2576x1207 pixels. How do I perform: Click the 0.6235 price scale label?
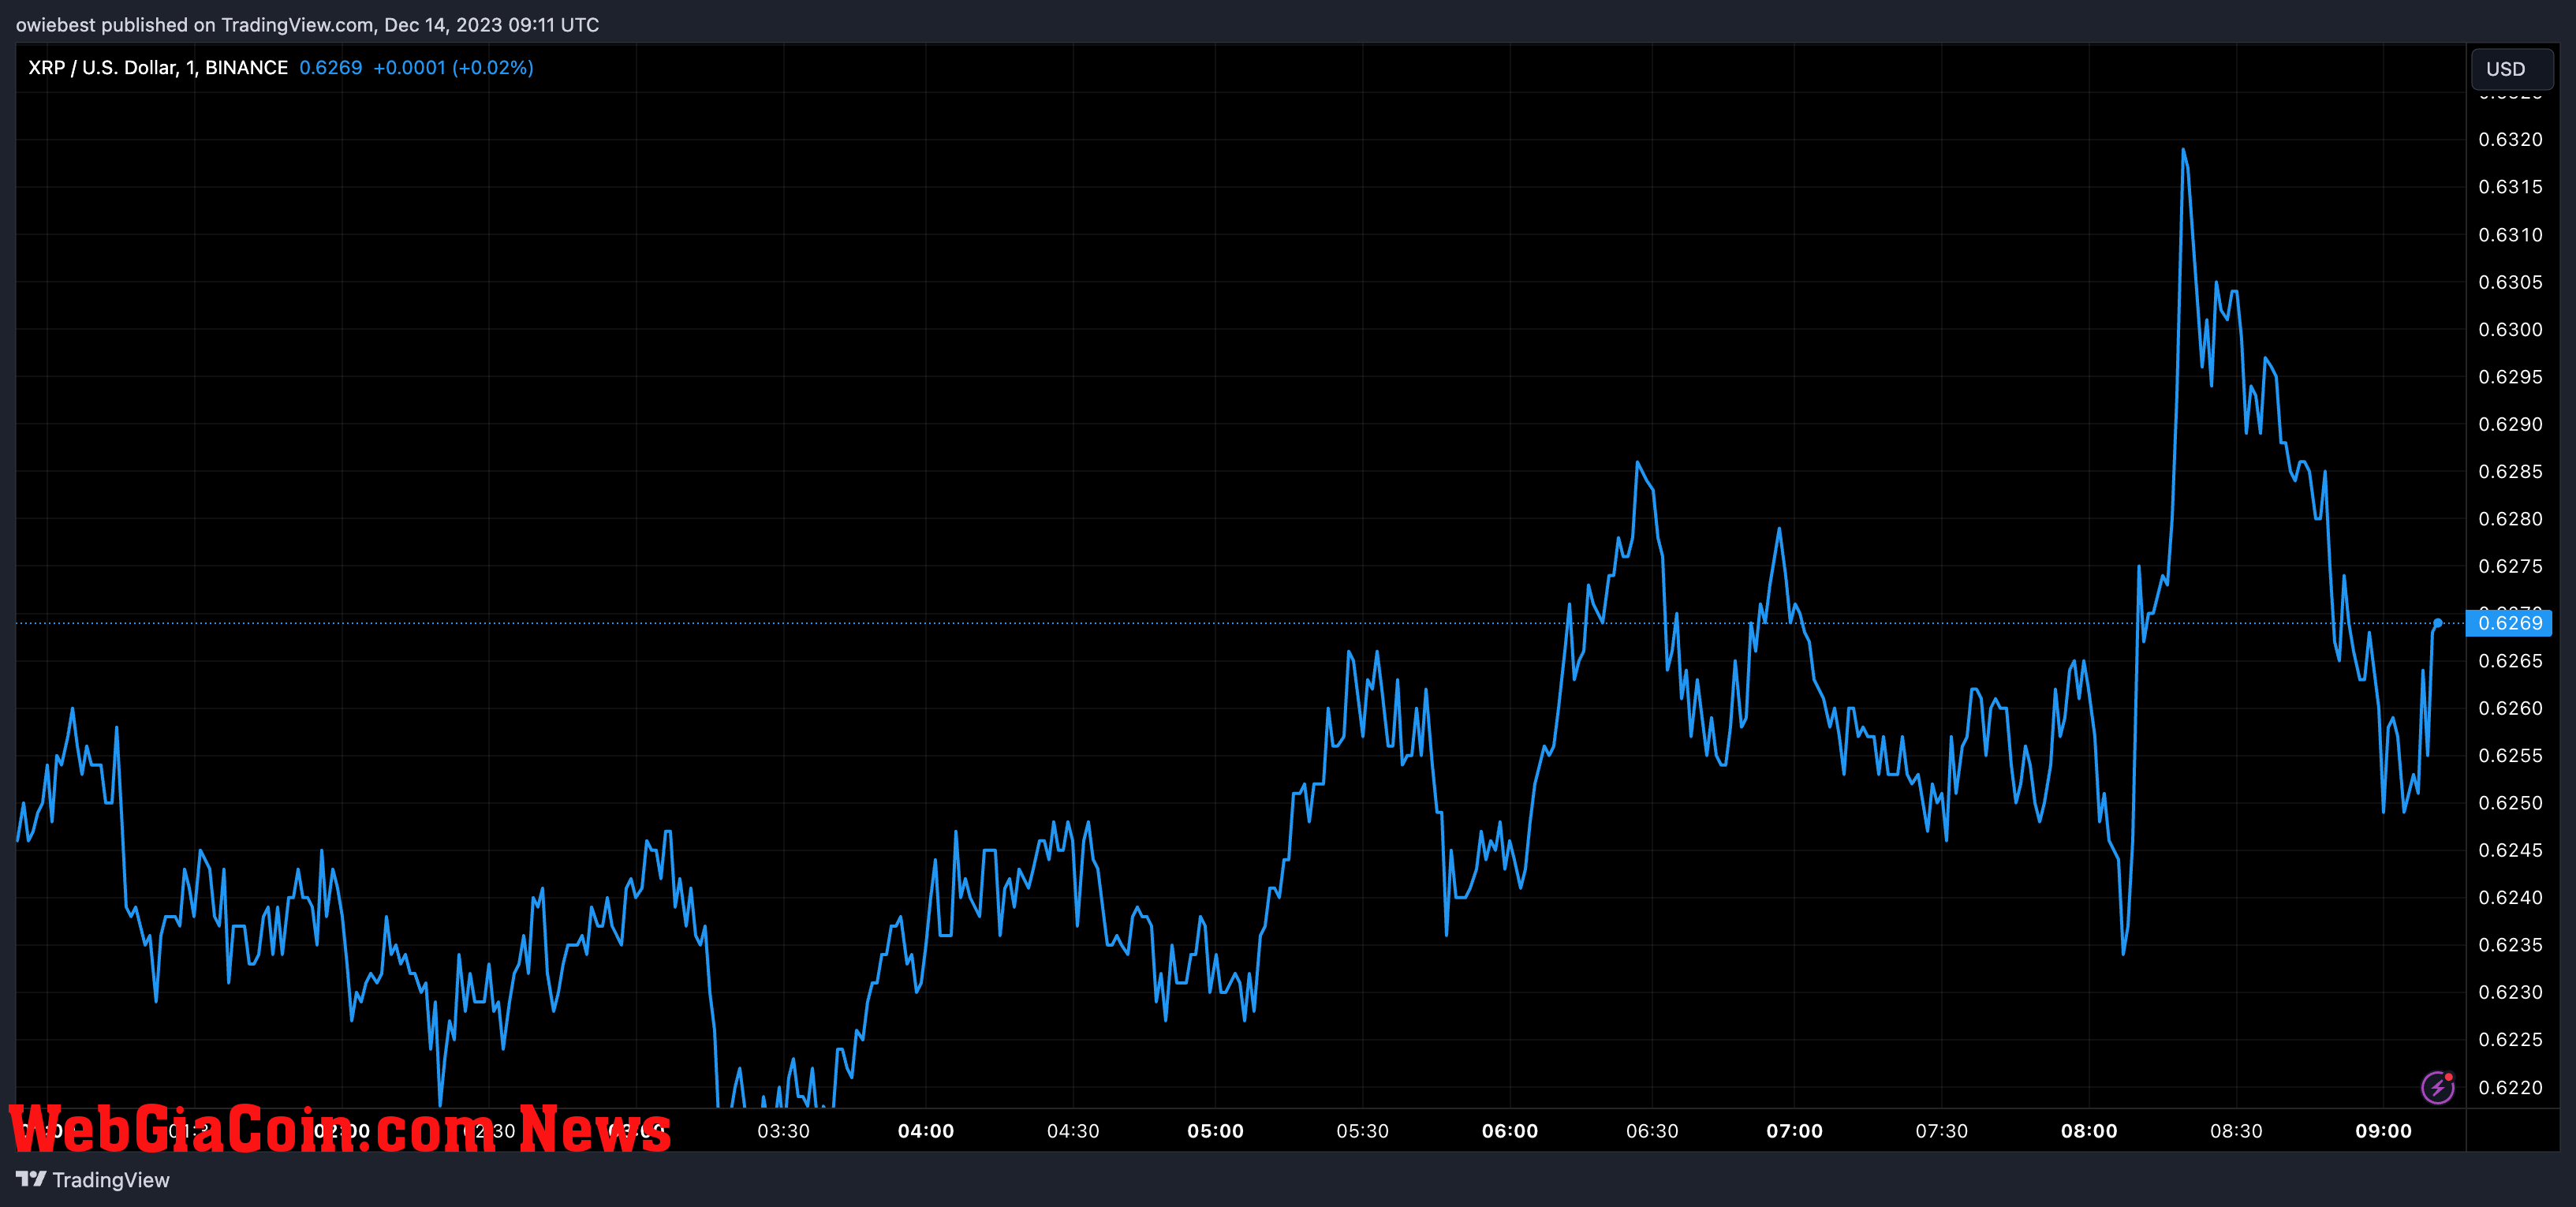point(2510,945)
